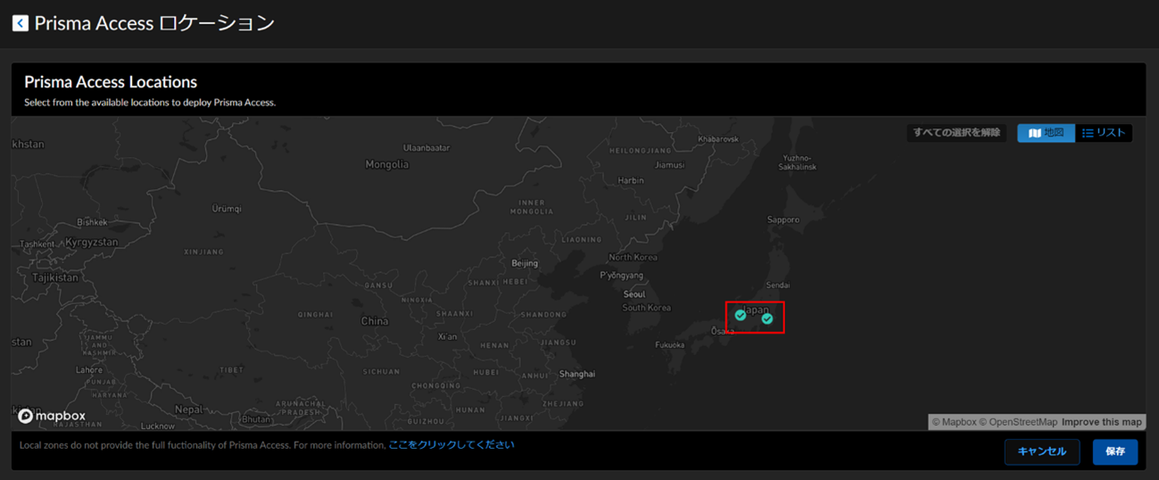Click the Sapporo label on the map
Image resolution: width=1159 pixels, height=480 pixels.
tap(783, 219)
